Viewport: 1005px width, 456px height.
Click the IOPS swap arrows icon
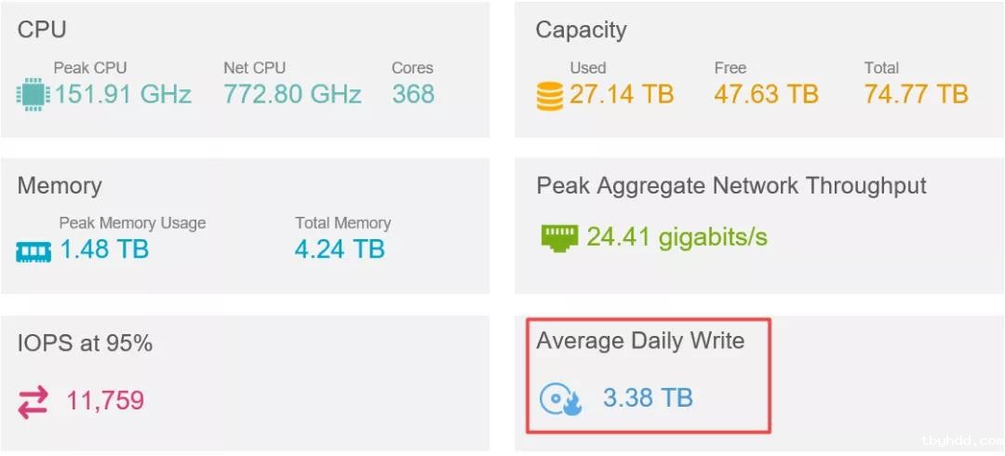pyautogui.click(x=33, y=402)
